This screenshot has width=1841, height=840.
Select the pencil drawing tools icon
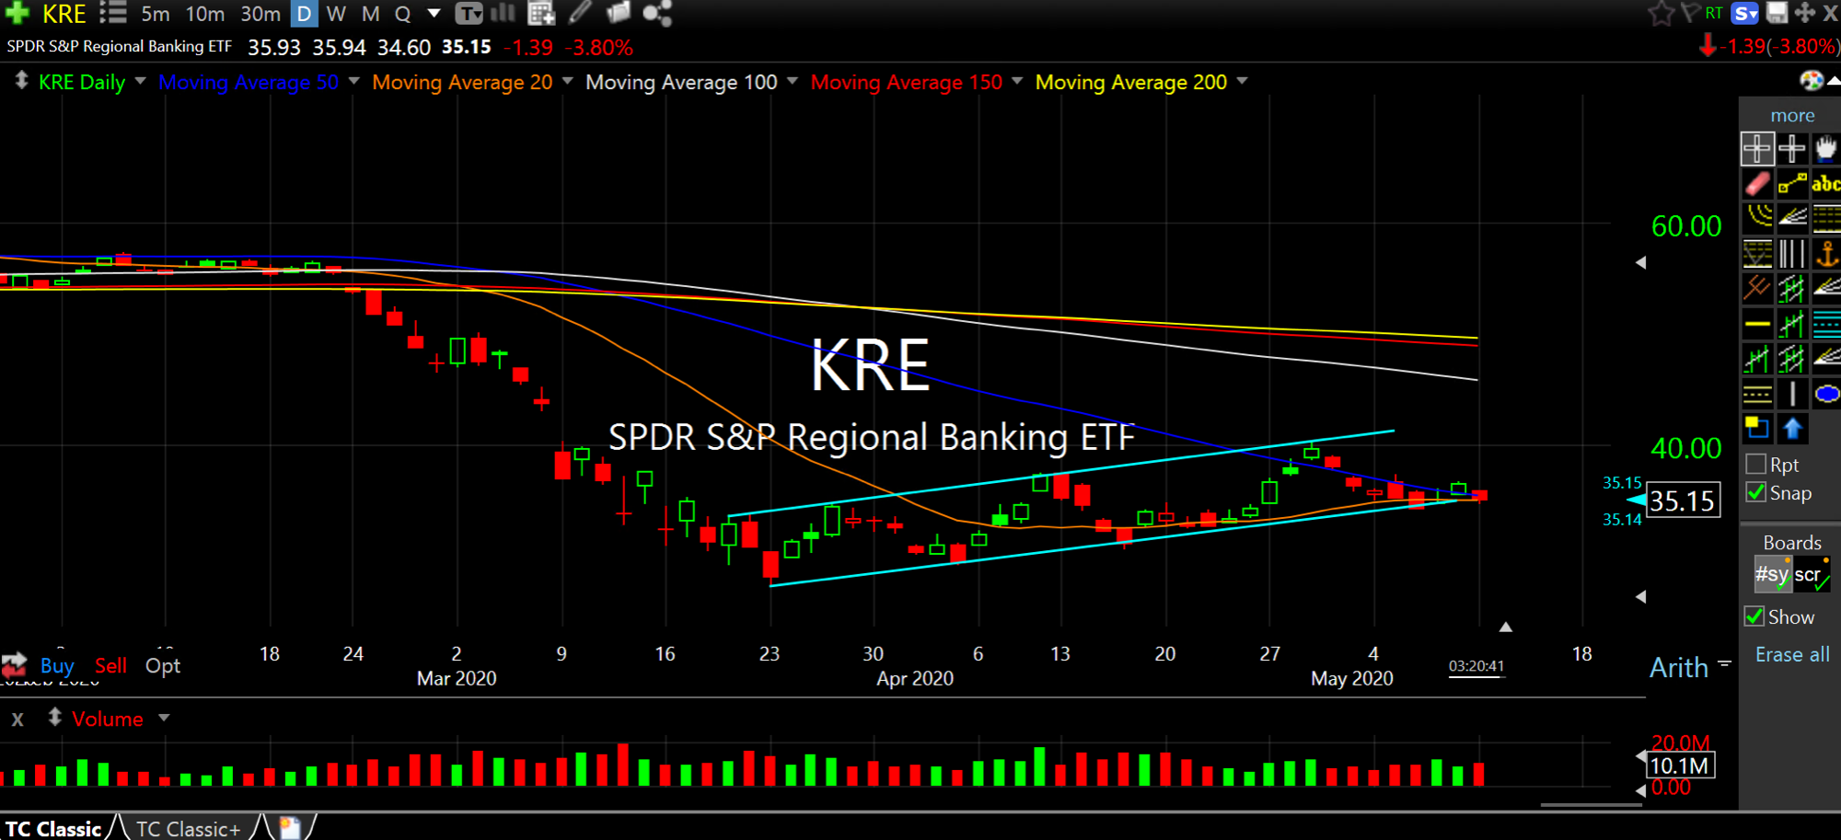[580, 13]
